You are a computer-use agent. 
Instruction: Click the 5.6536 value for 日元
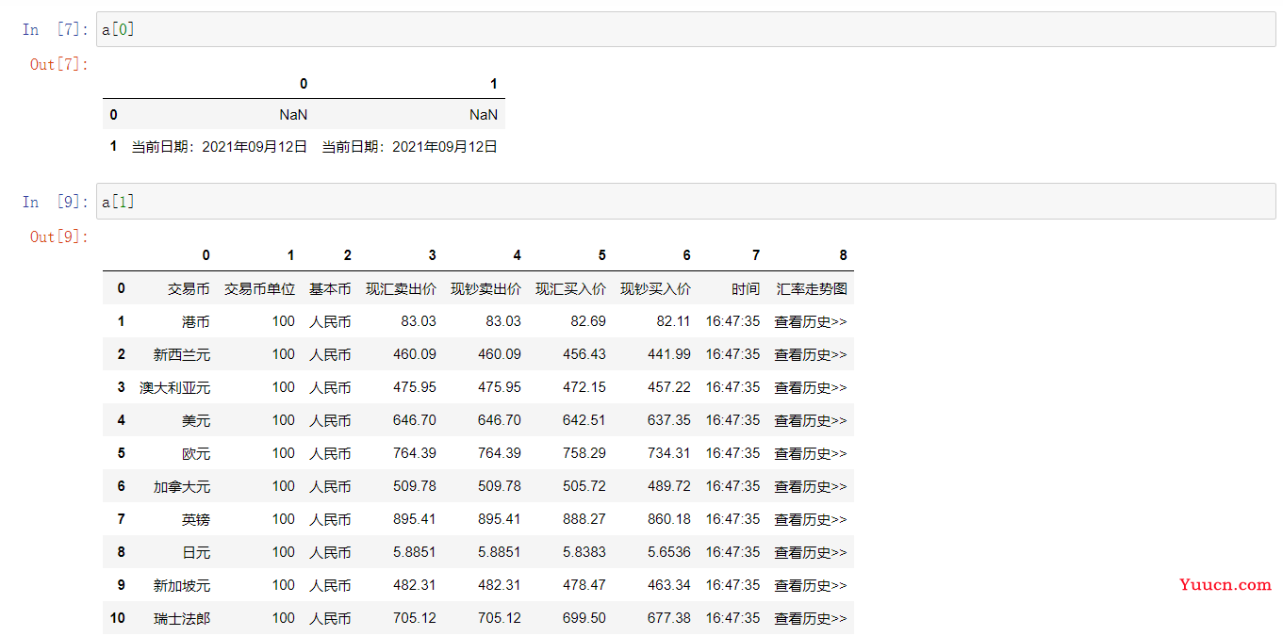[x=669, y=552]
